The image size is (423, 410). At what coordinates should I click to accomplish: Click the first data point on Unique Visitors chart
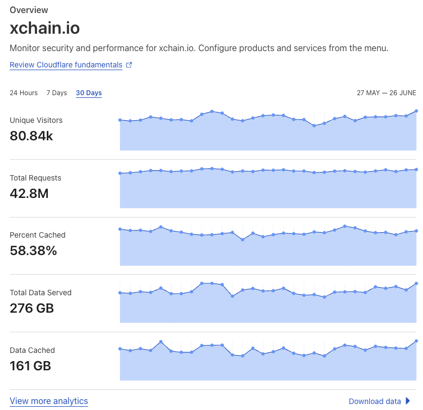coord(120,120)
